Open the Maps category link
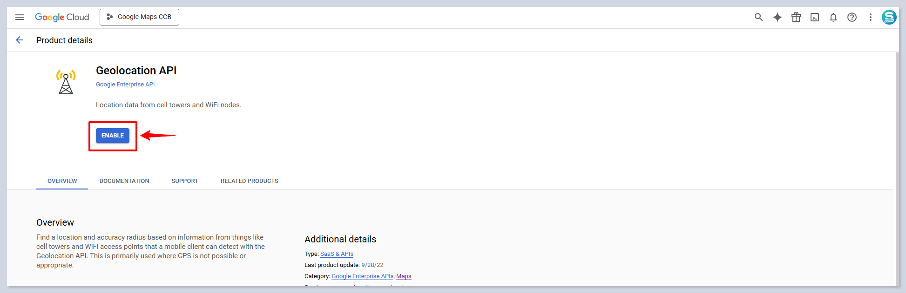 click(x=404, y=276)
